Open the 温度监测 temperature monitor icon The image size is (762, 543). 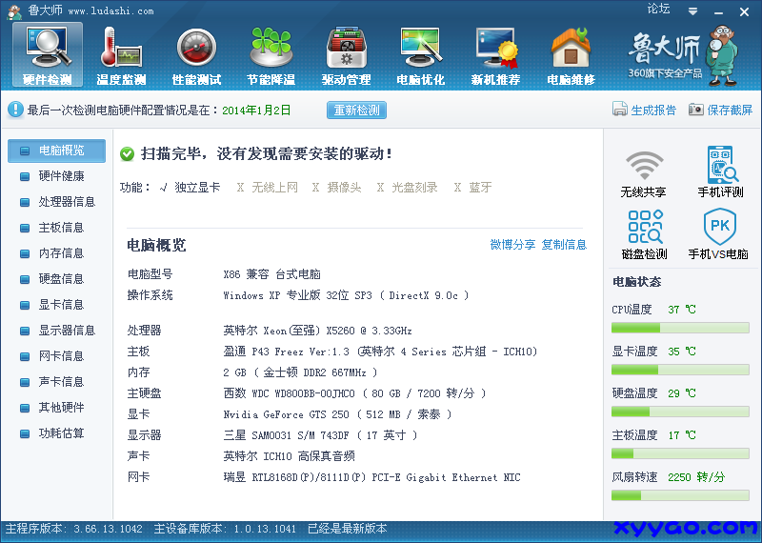click(121, 54)
